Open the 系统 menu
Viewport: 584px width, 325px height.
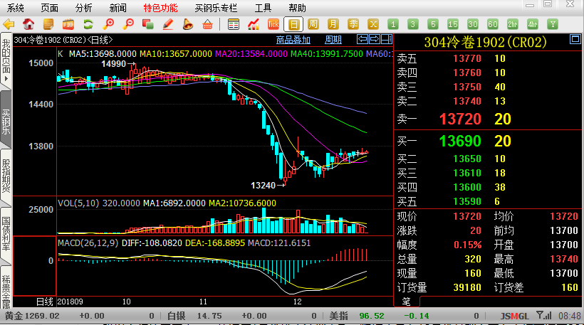[x=15, y=8]
